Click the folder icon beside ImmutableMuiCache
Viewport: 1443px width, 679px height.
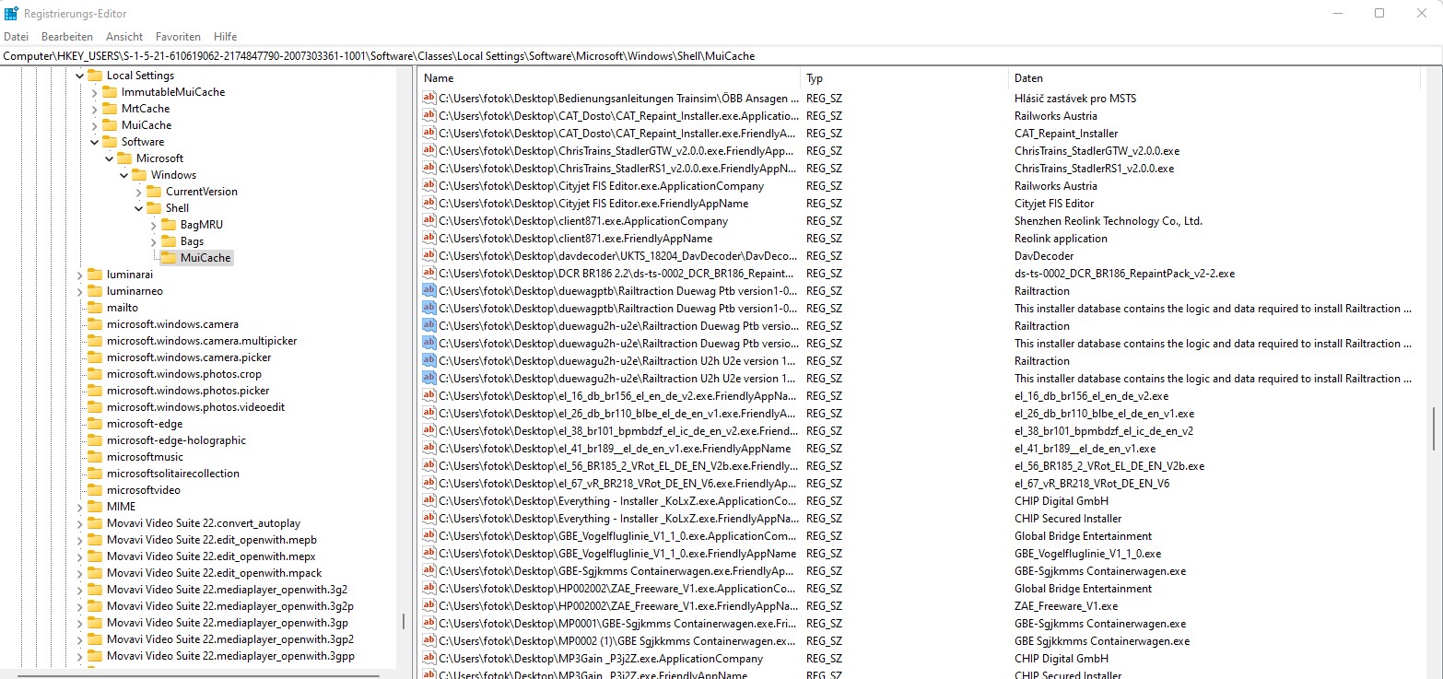[x=110, y=92]
